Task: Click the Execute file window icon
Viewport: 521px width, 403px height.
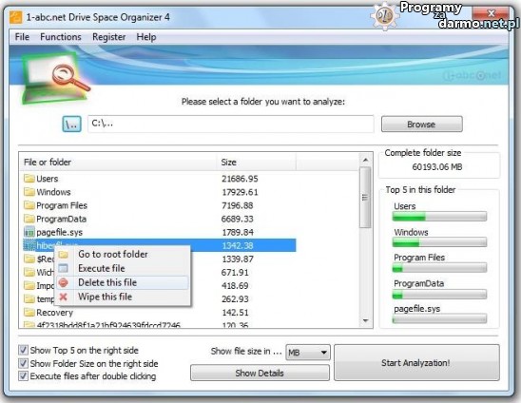Action: pos(63,268)
